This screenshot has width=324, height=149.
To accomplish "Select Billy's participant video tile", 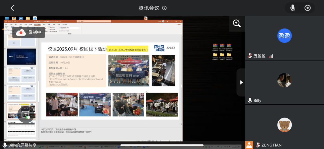I will [284, 80].
